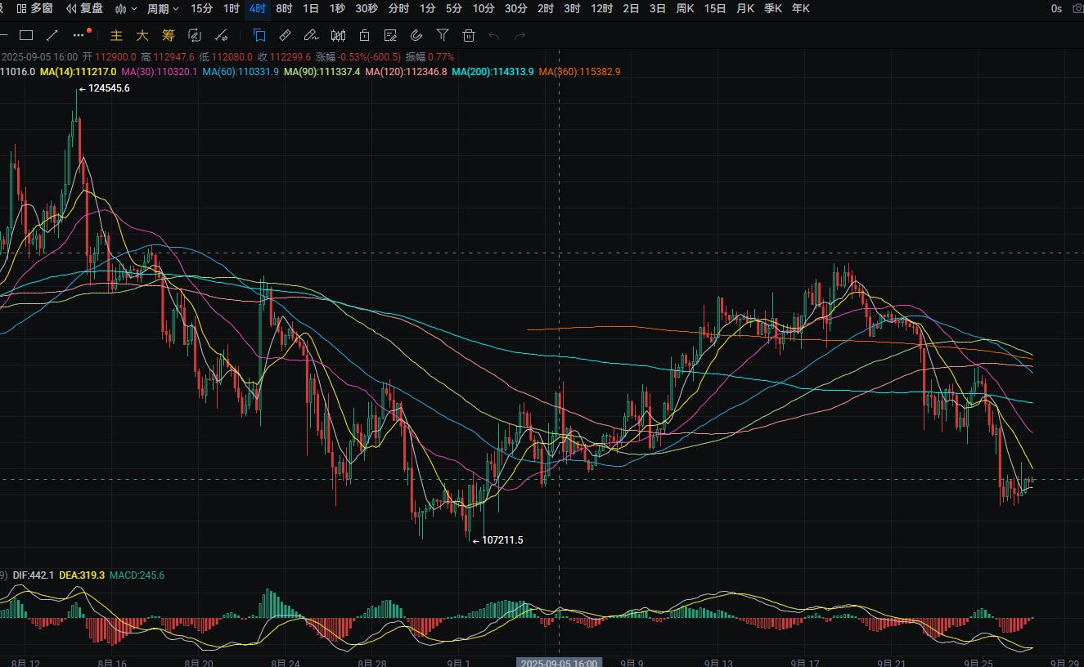The width and height of the screenshot is (1084, 667).
Task: Start 复盘 replay mode
Action: coord(85,9)
